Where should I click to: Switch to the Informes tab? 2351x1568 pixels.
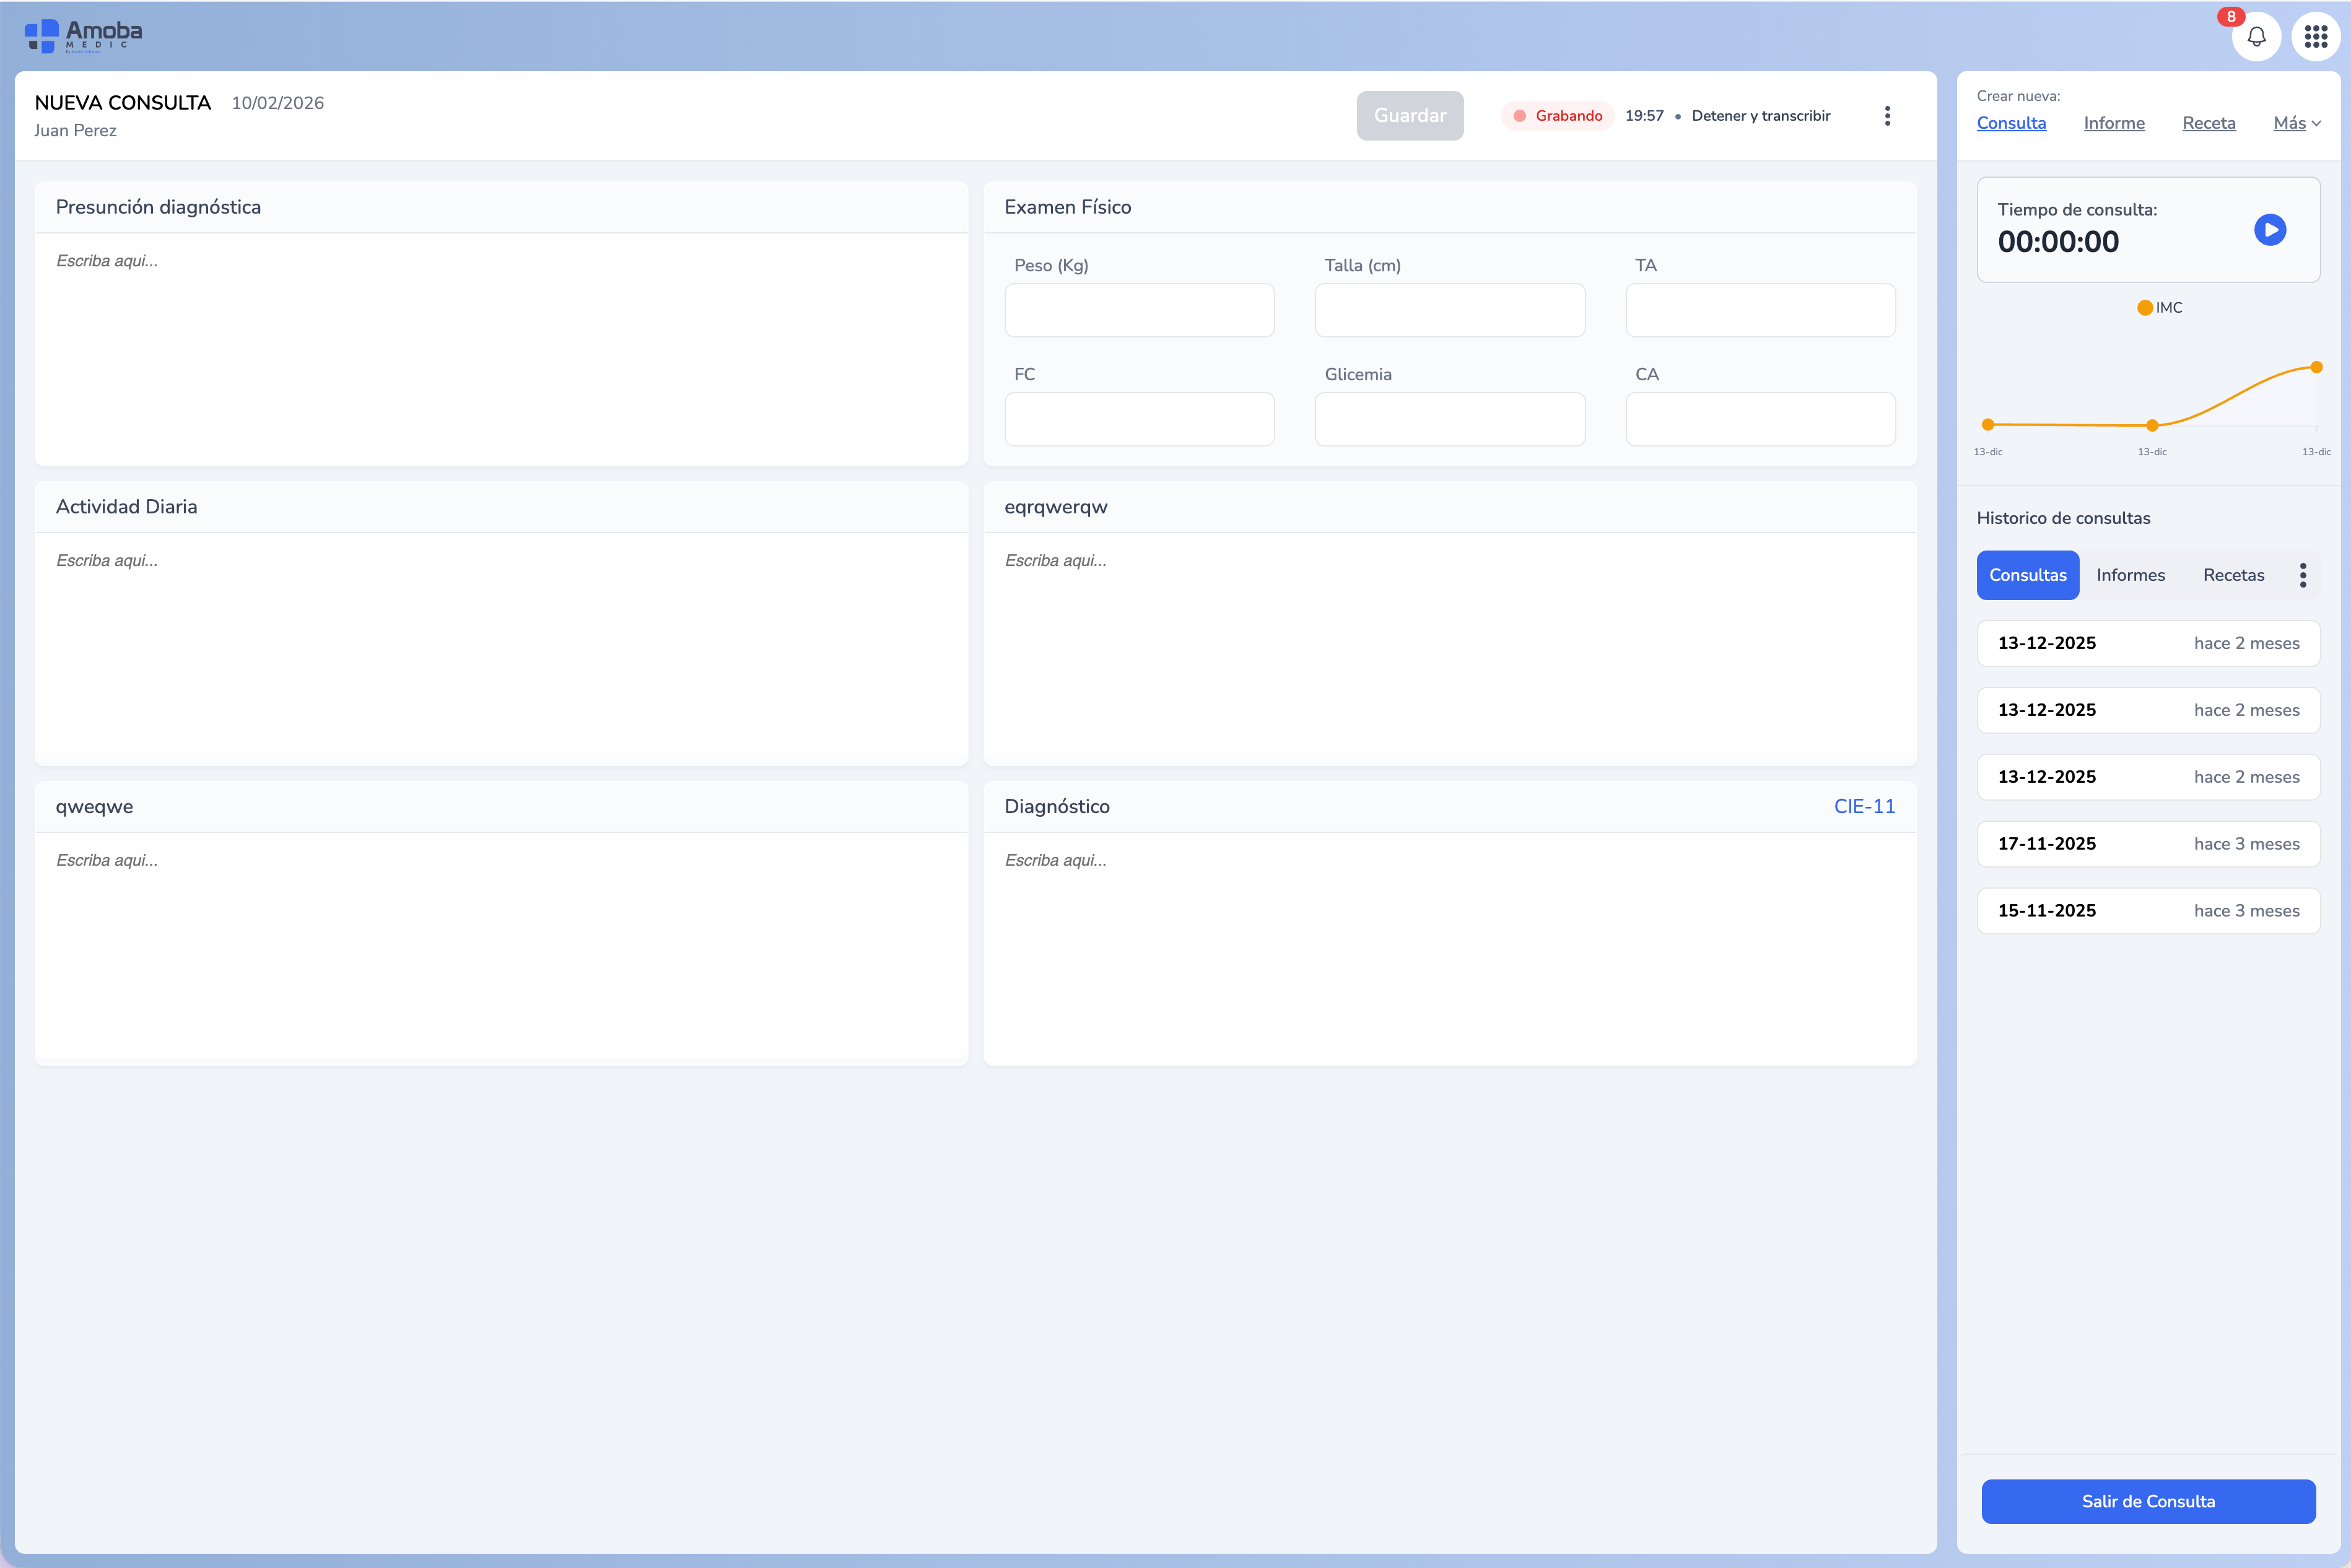(2131, 575)
